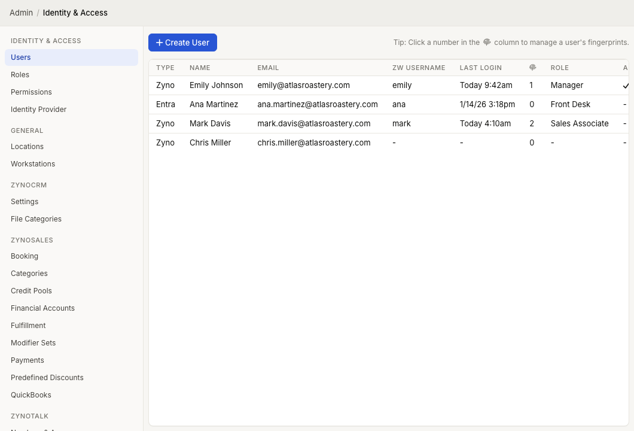Click Identity & Access breadcrumb
This screenshot has width=634, height=431.
tap(75, 13)
